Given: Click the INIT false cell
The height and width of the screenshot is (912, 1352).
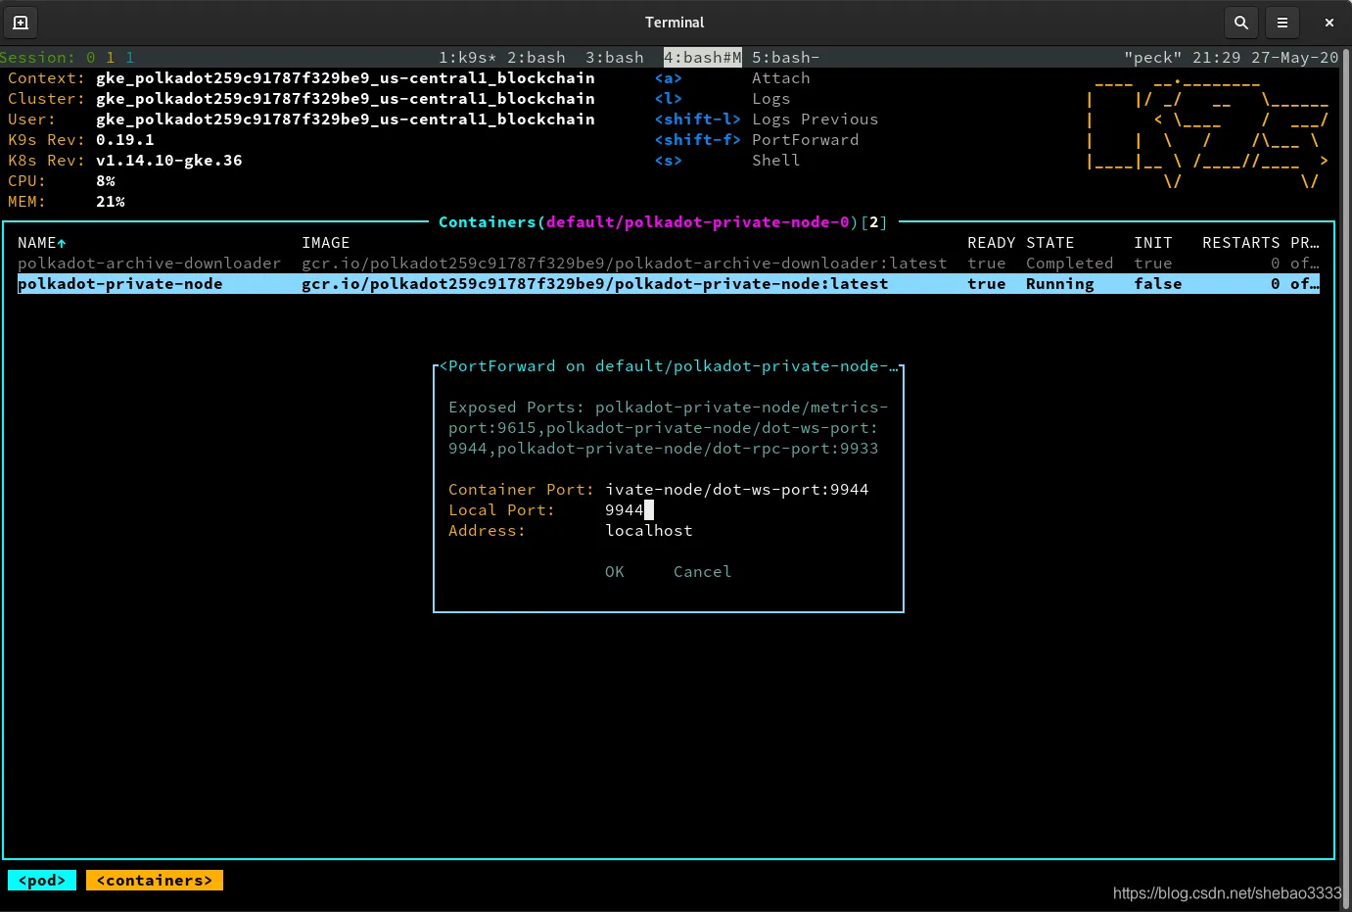Looking at the screenshot, I should 1157,284.
